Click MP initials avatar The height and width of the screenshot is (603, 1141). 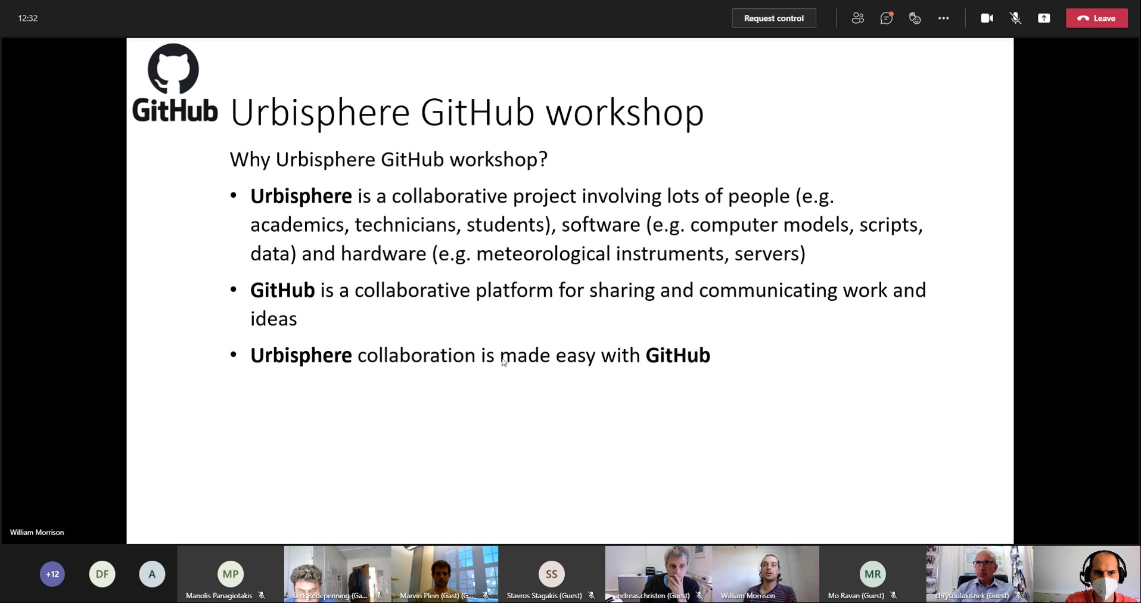point(231,574)
